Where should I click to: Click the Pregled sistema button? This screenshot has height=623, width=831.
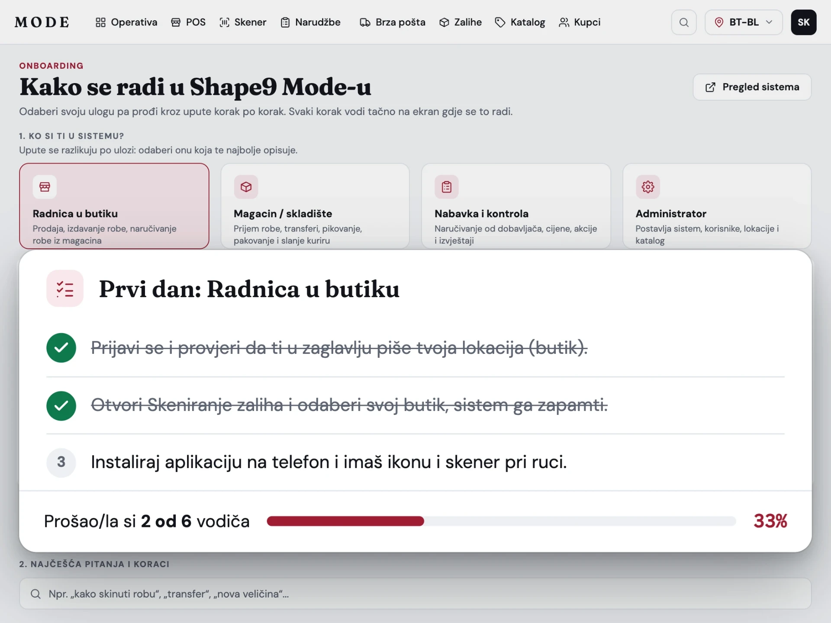click(752, 87)
